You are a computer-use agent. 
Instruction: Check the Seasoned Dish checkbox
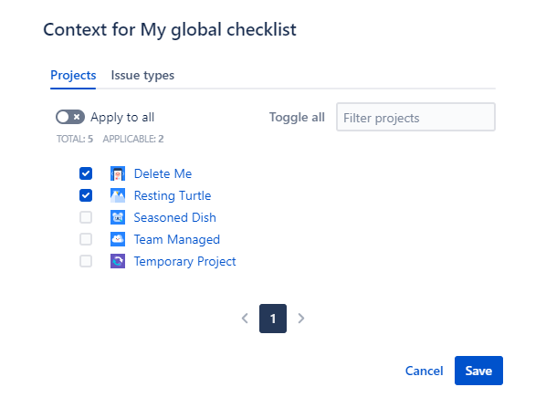pyautogui.click(x=86, y=217)
